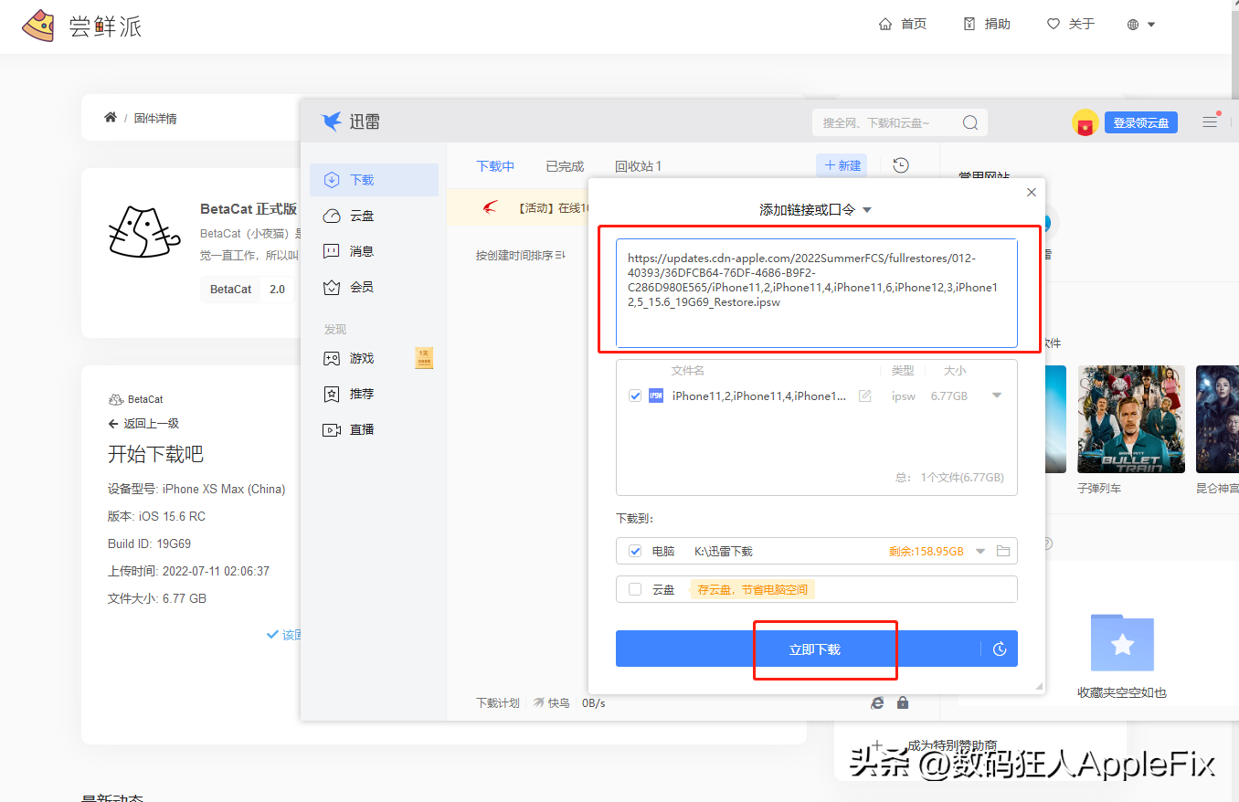
Task: Enable the 云盘 save-to-cloud checkbox
Action: pos(635,589)
